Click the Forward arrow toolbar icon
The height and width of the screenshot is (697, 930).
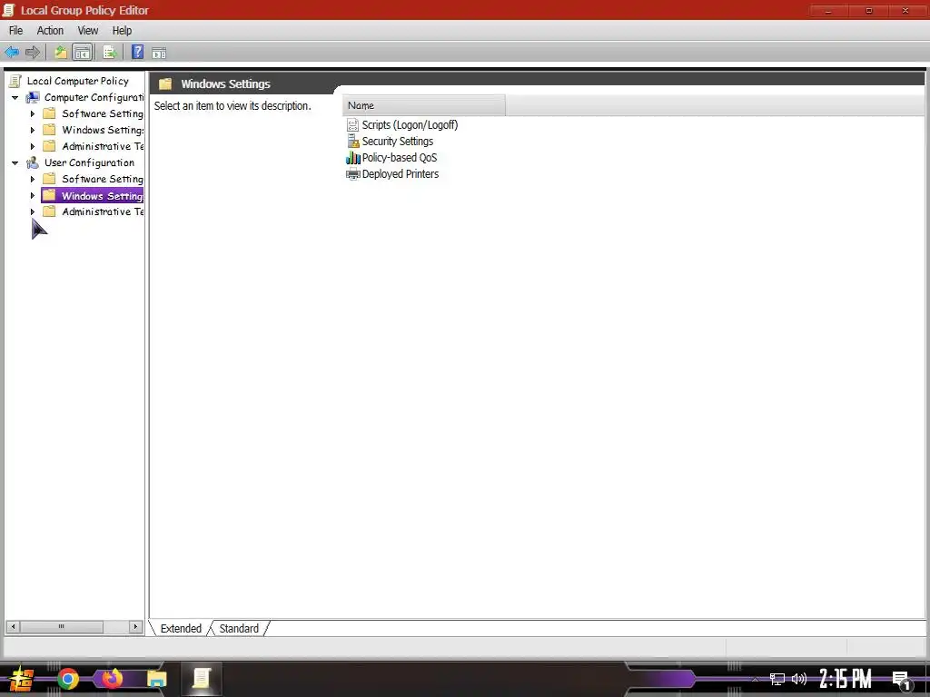pyautogui.click(x=33, y=53)
